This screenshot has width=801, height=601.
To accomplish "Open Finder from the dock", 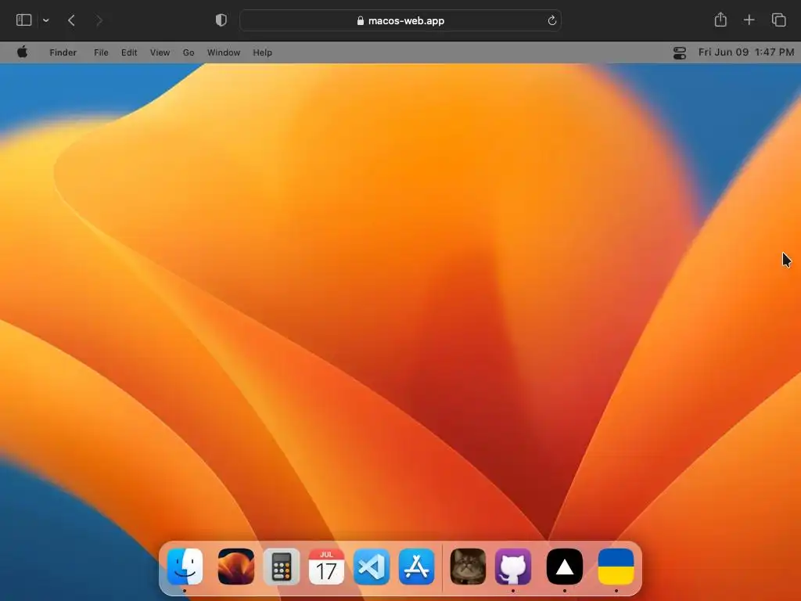I will point(185,567).
